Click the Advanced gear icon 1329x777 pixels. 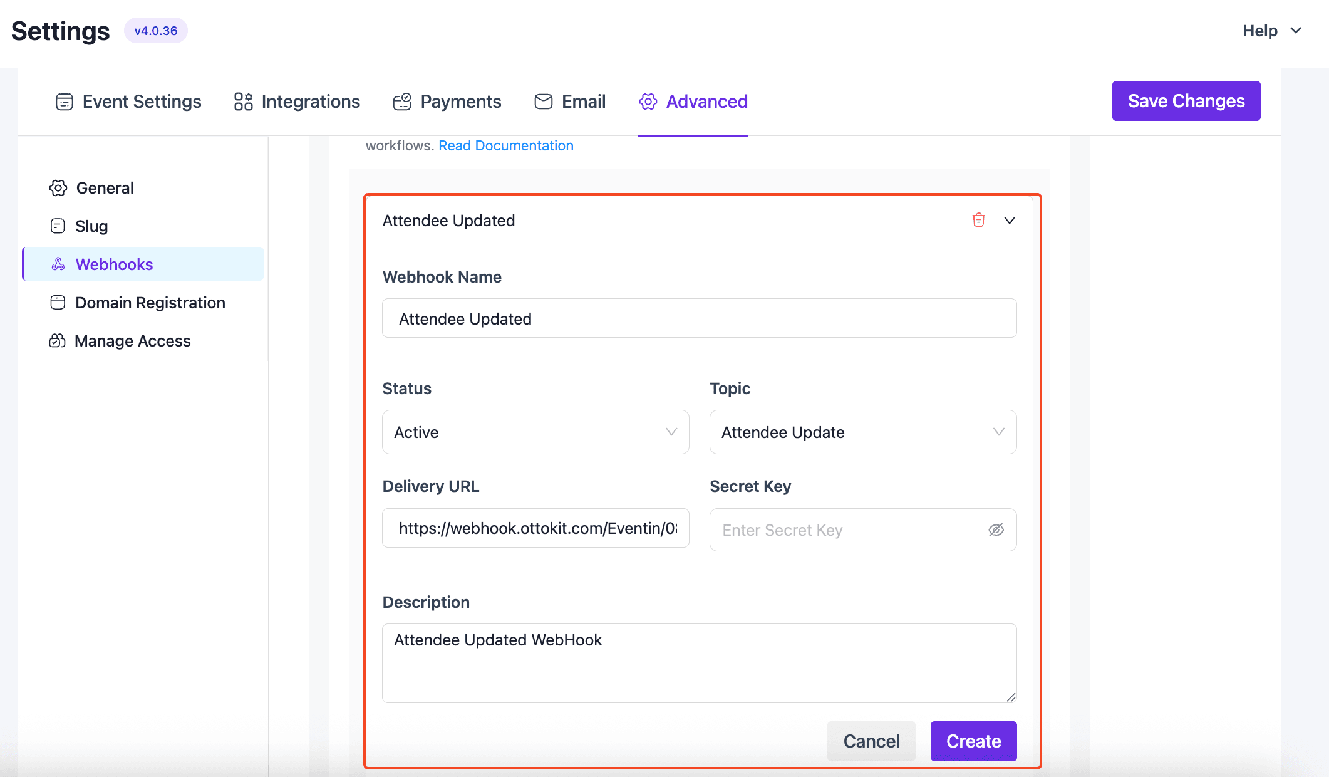pyautogui.click(x=648, y=102)
